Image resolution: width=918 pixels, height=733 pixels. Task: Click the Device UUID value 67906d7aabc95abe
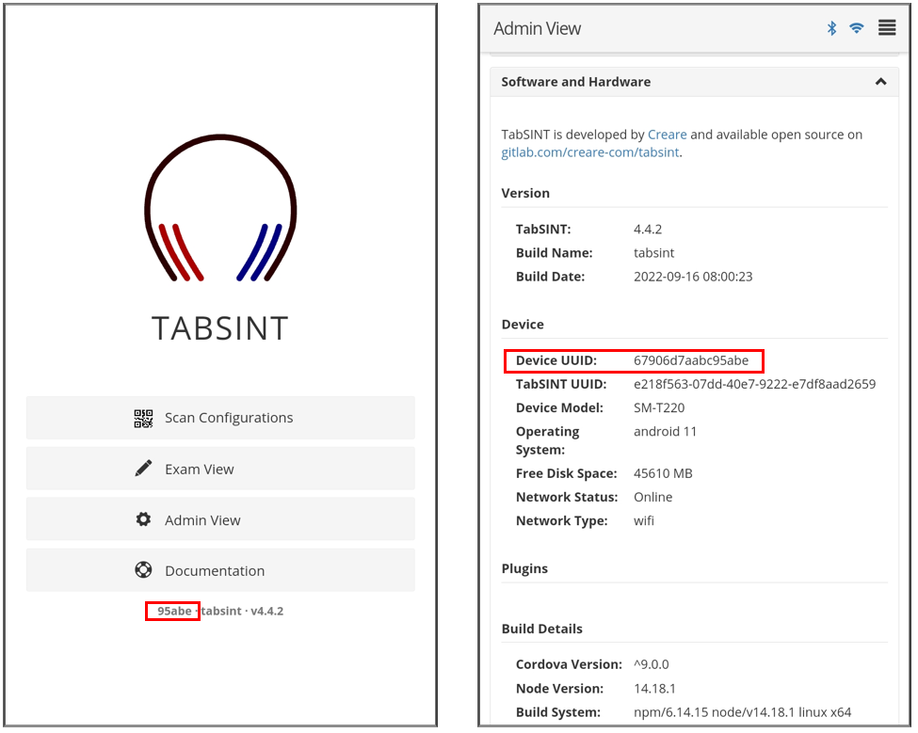click(691, 360)
